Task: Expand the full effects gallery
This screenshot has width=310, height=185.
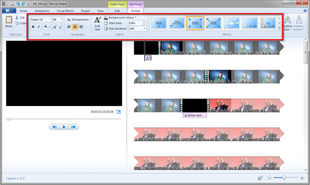Action: (x=279, y=28)
